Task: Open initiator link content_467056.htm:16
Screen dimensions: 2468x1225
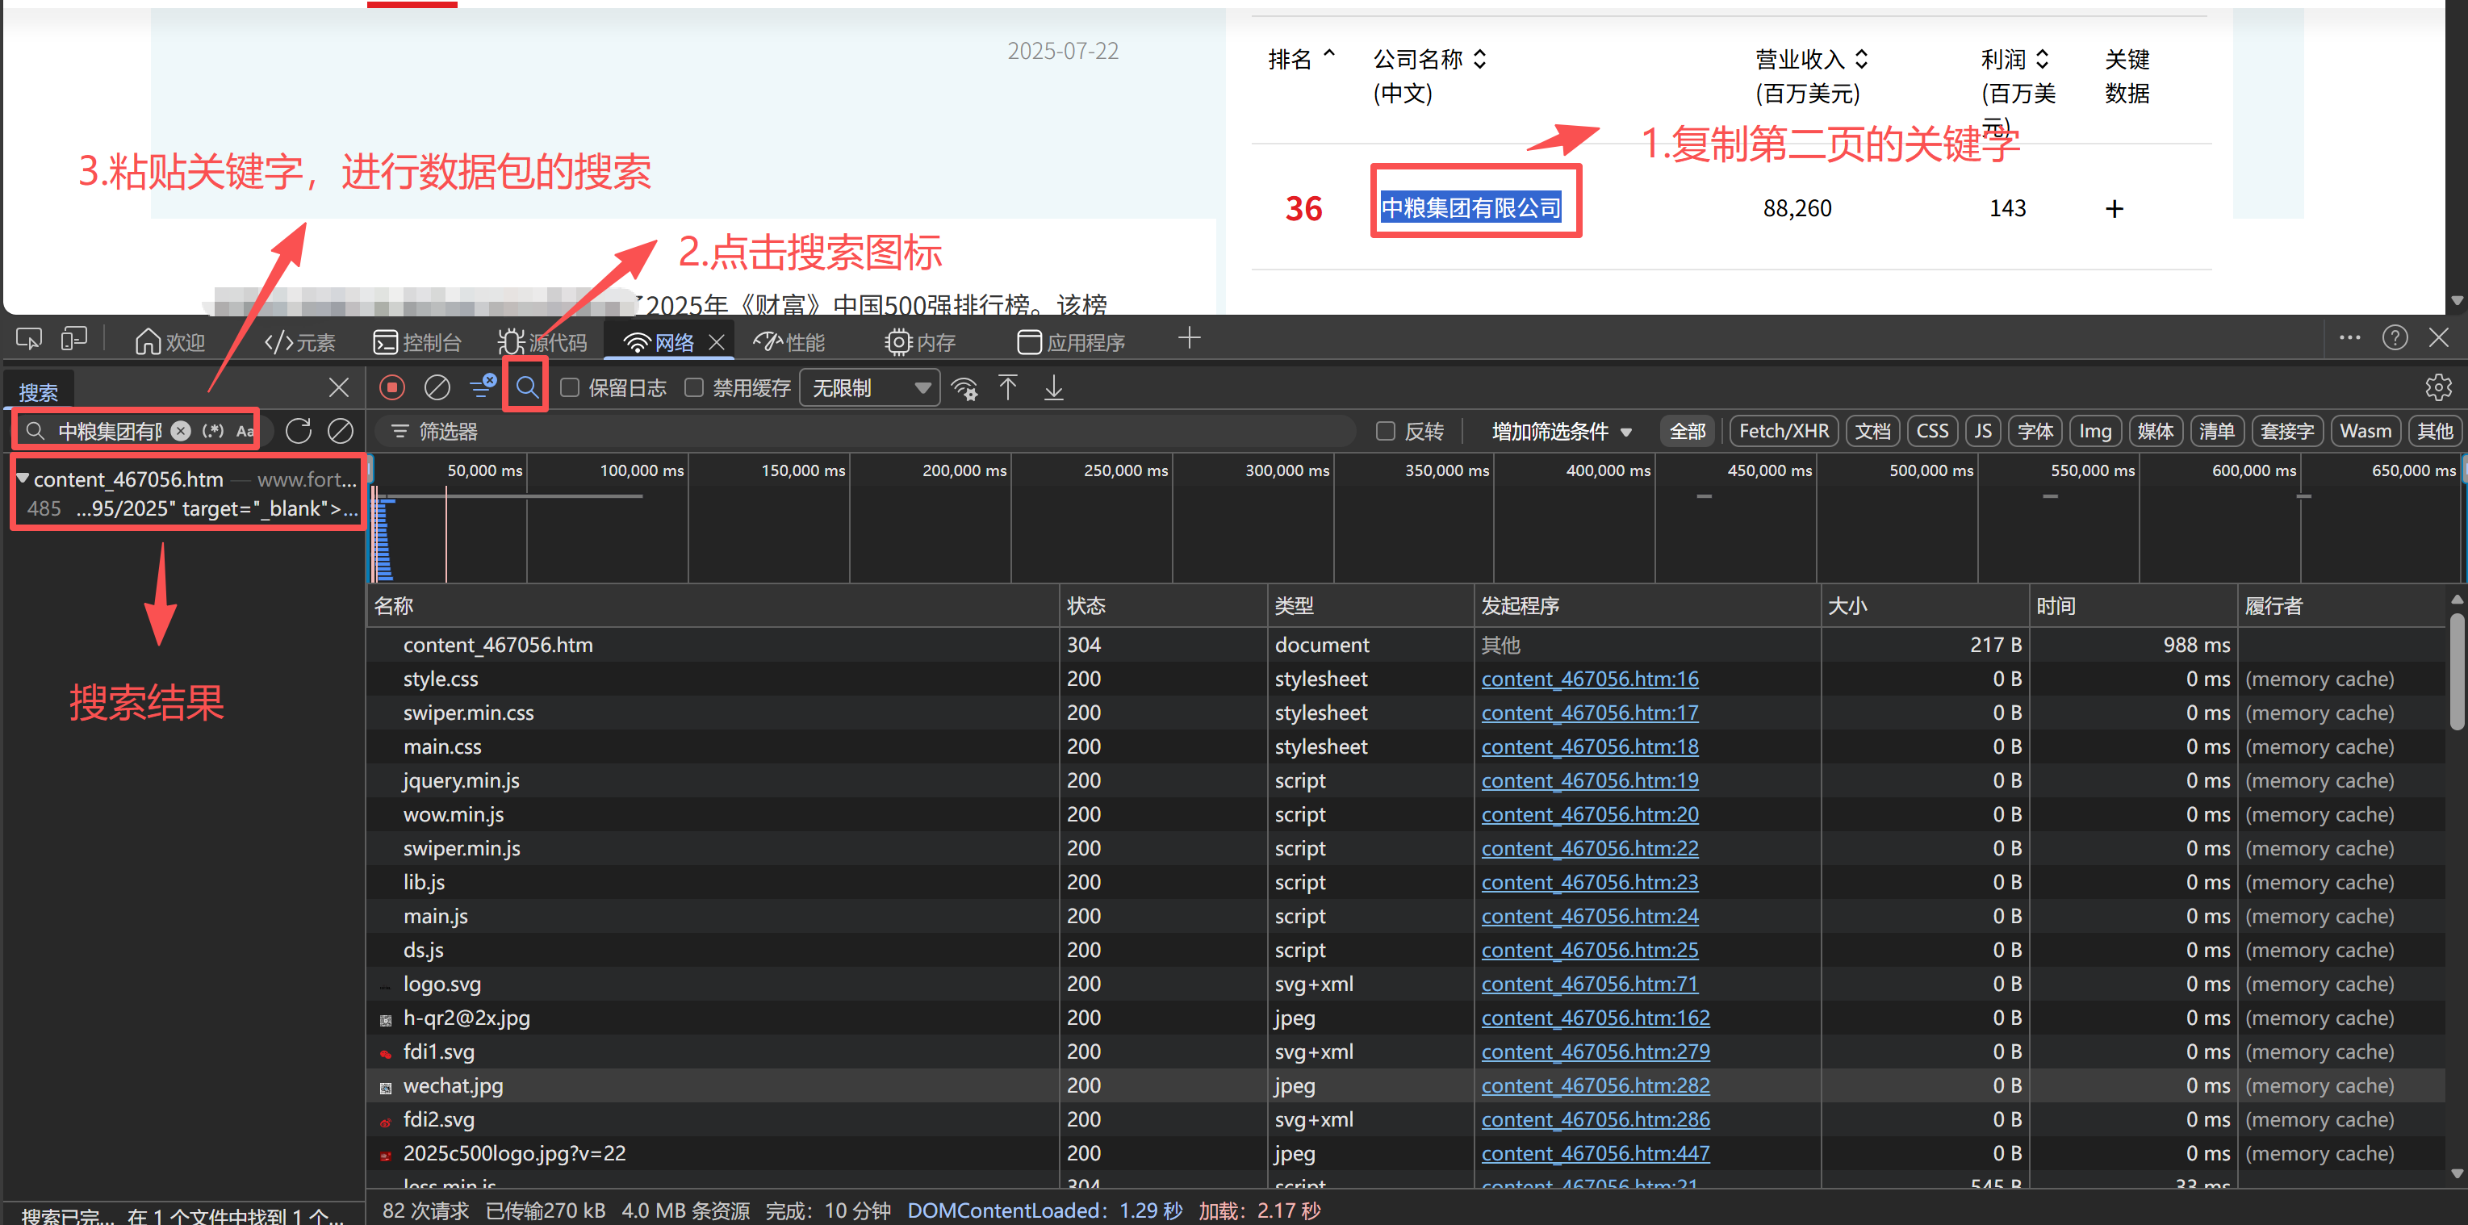Action: tap(1589, 678)
